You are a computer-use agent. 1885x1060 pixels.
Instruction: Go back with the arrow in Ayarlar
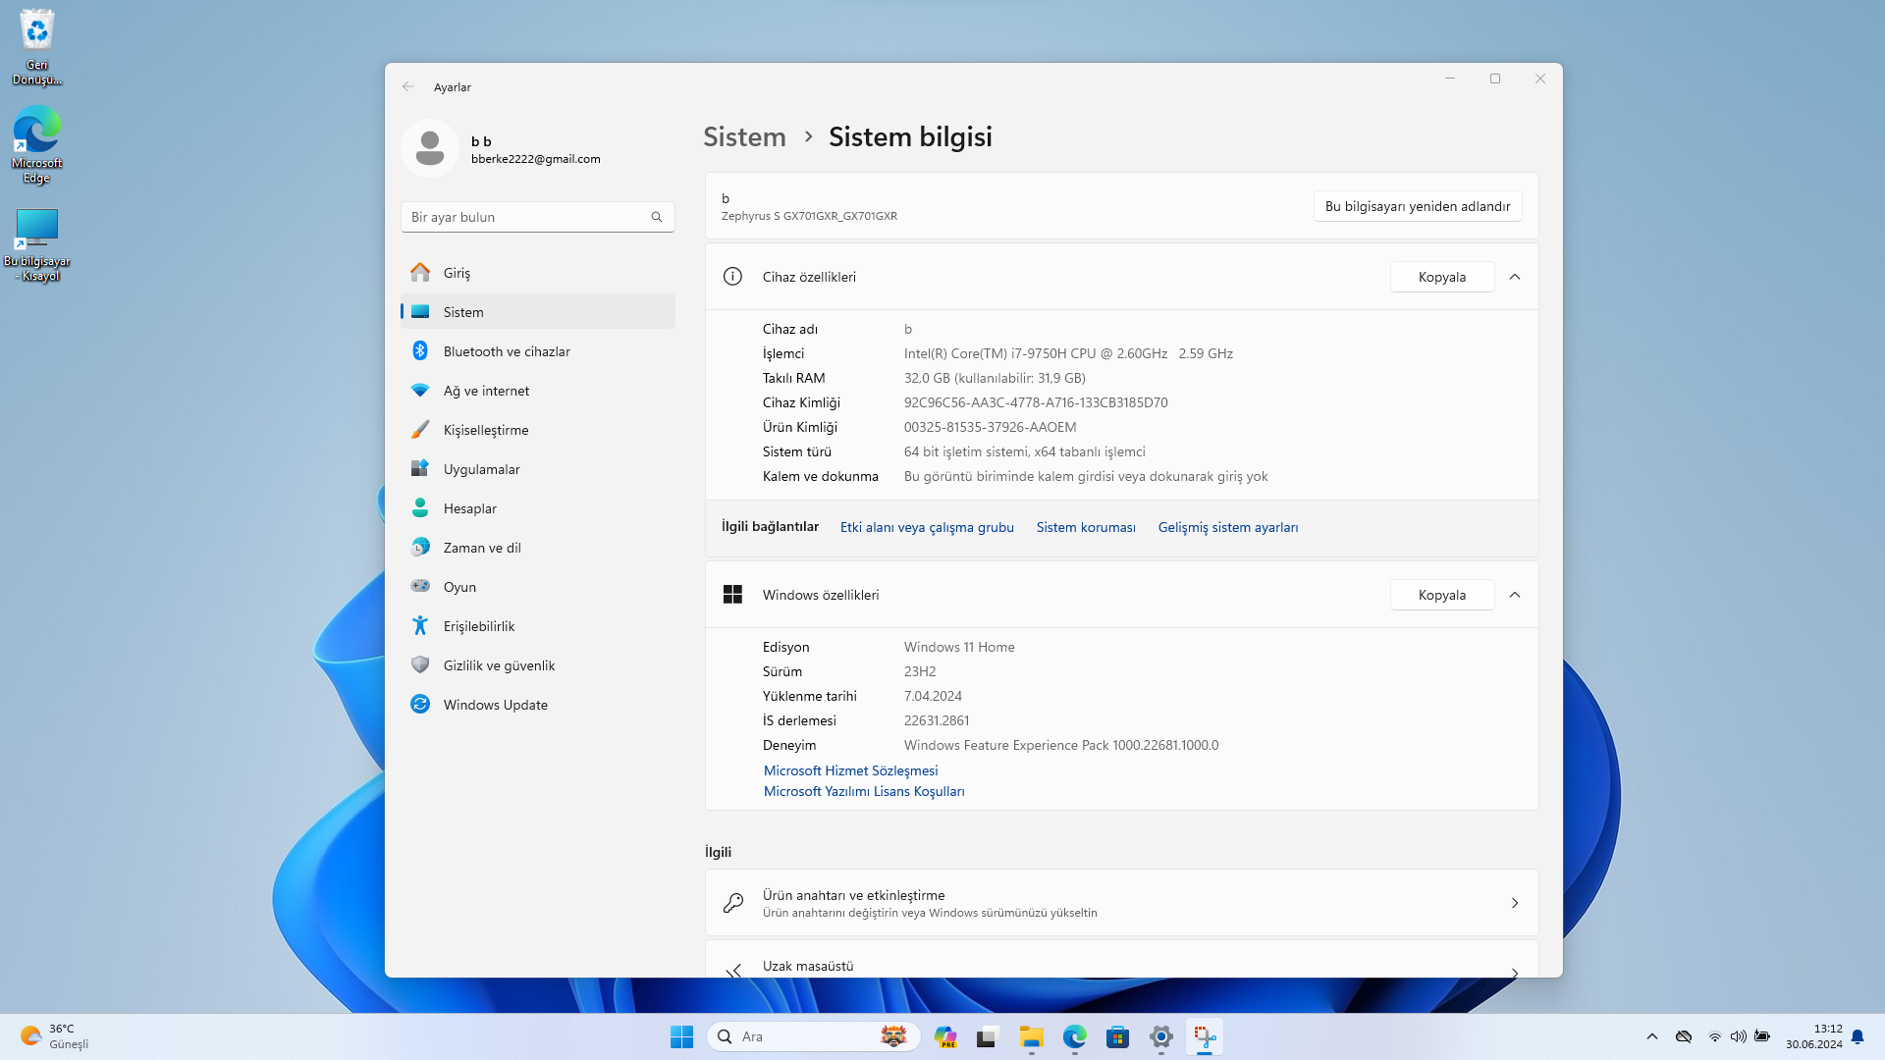(408, 86)
